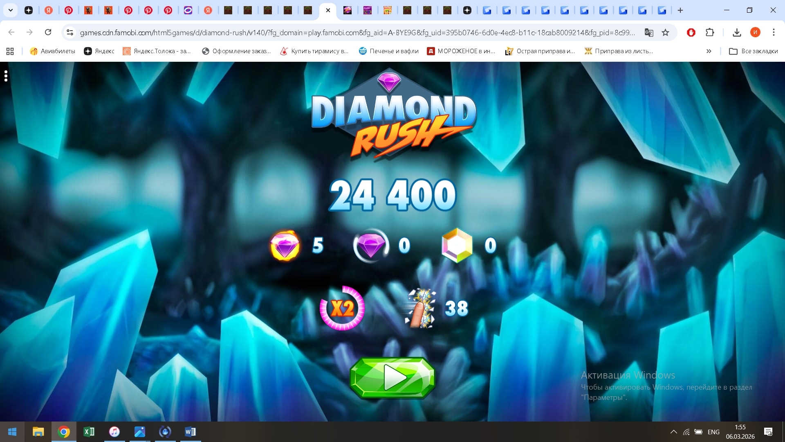Reload the current page
Image resolution: width=785 pixels, height=442 pixels.
(x=48, y=32)
